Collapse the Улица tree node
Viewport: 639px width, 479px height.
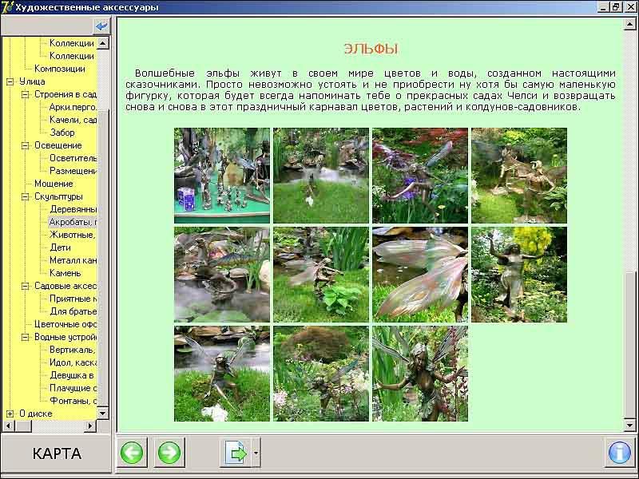(x=10, y=81)
